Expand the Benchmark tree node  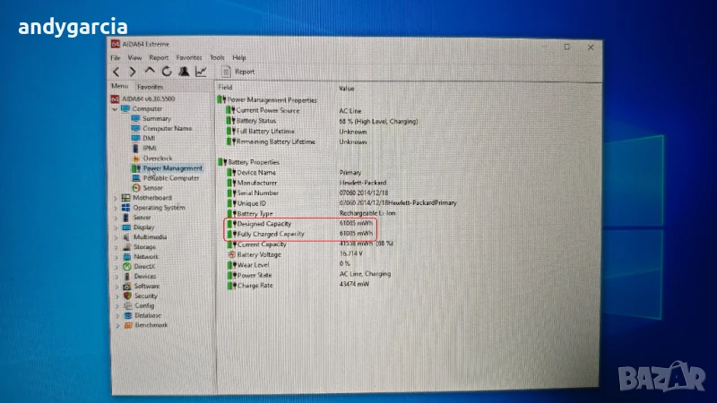116,325
